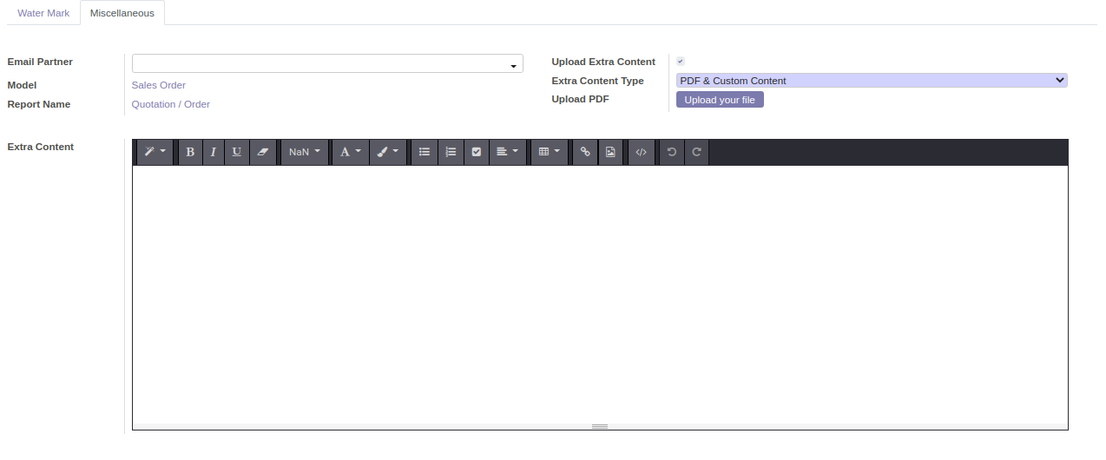
Task: Open the magic wand style dropdown
Action: (155, 152)
